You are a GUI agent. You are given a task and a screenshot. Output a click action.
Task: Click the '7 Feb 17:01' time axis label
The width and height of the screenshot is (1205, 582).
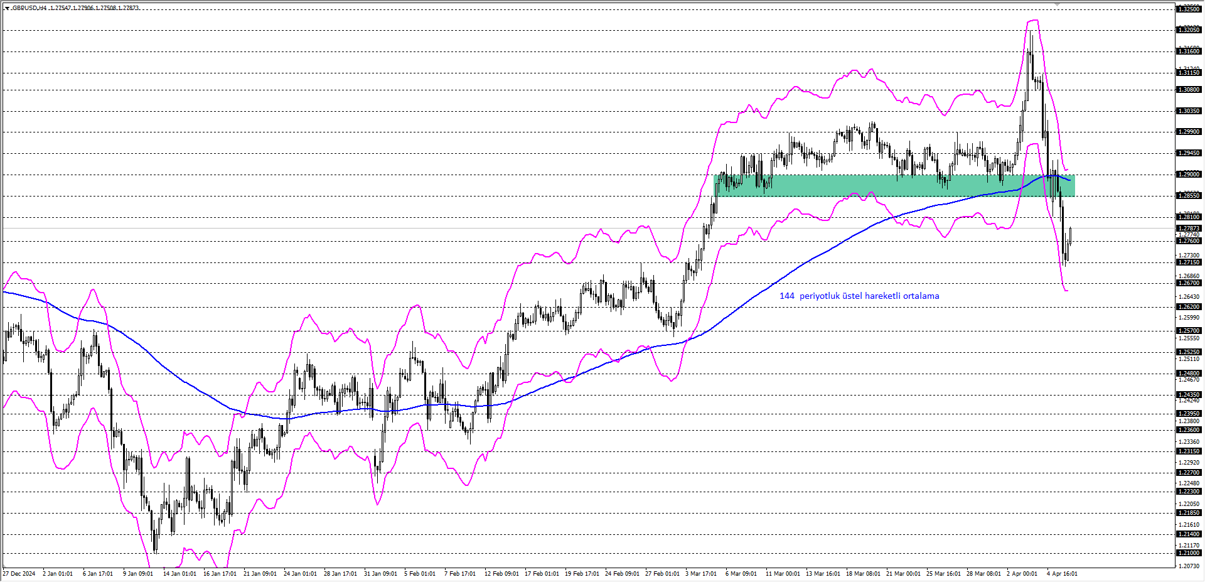point(460,574)
